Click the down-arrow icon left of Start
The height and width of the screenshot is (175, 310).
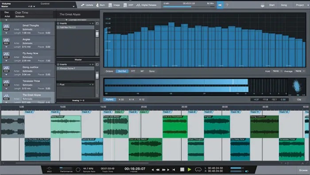point(262,5)
